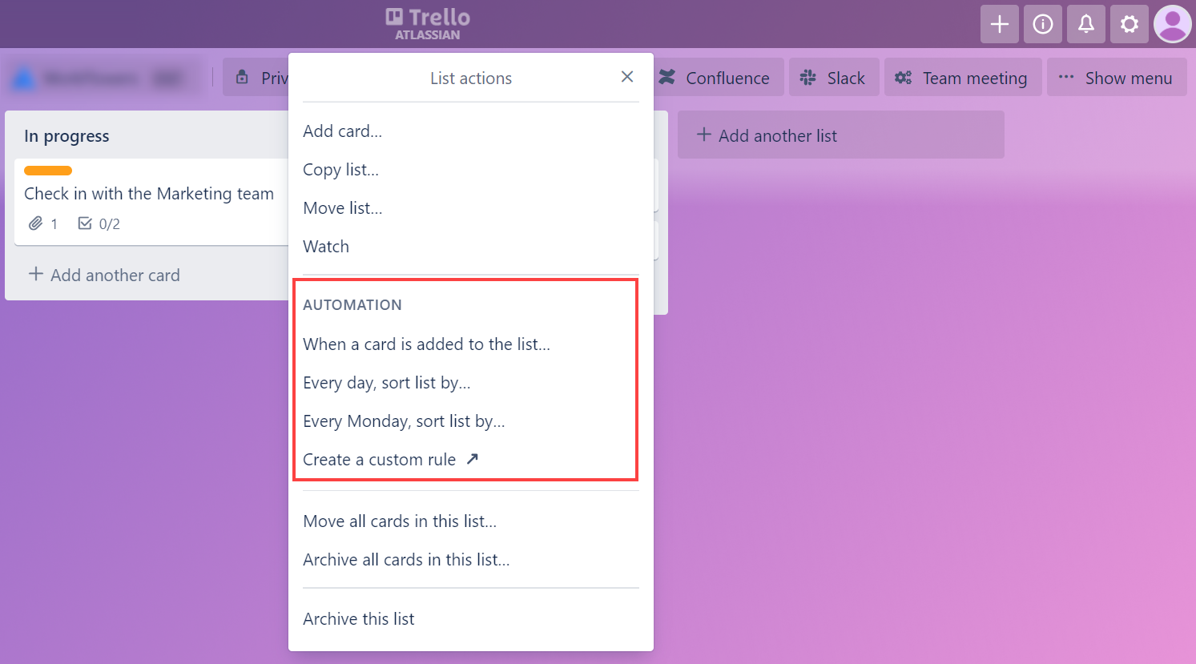Screen dimensions: 1196x664
Task: Toggle board starred state next to board name
Action: click(167, 78)
